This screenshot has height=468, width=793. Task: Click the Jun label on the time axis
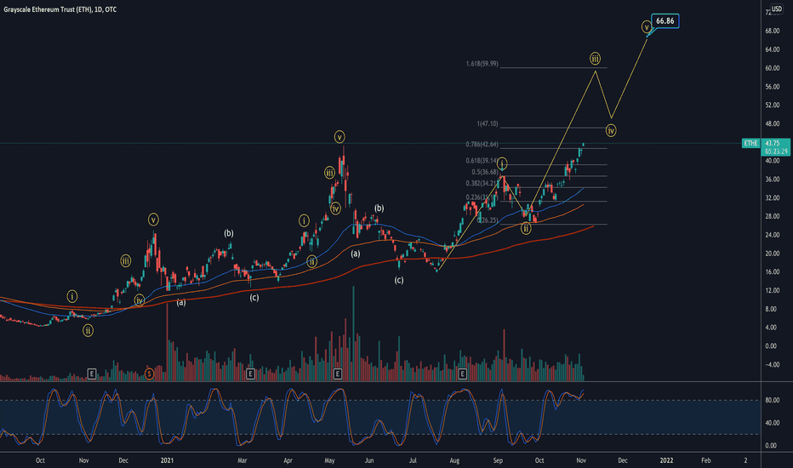(x=369, y=460)
